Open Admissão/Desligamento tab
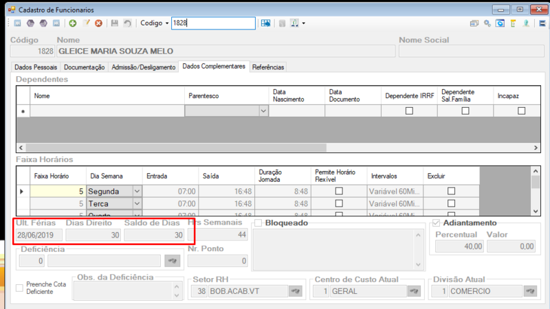The height and width of the screenshot is (309, 550). click(144, 67)
